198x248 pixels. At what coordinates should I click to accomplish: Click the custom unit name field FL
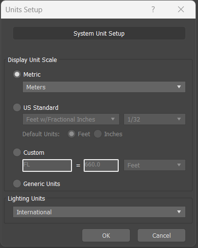click(47, 165)
